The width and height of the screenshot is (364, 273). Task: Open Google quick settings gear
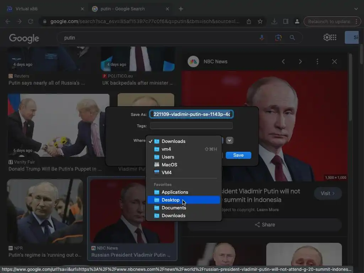[x=326, y=37]
